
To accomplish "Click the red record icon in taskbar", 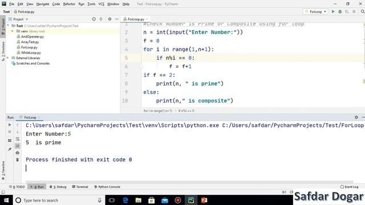I will point(178,200).
